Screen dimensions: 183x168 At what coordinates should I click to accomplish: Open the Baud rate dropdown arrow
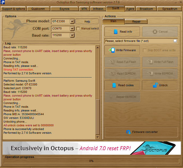[x=72, y=35]
